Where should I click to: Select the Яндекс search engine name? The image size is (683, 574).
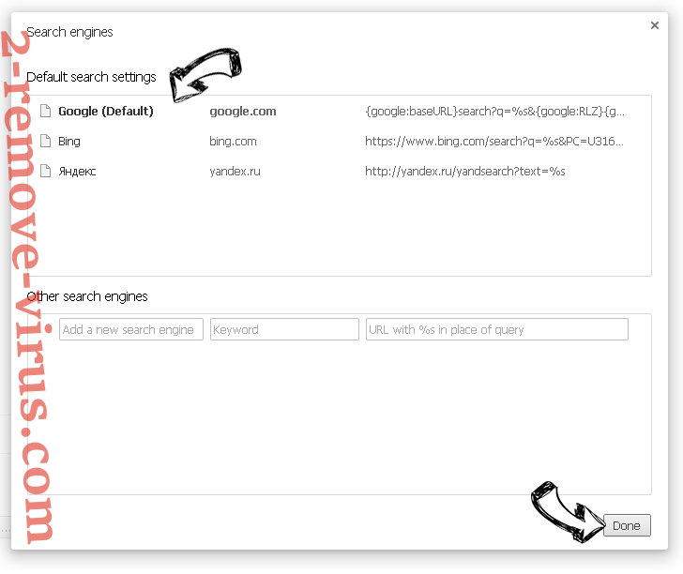click(x=77, y=171)
